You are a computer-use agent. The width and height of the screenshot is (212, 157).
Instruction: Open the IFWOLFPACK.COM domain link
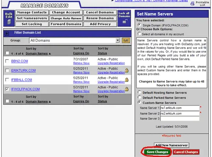(x=25, y=89)
